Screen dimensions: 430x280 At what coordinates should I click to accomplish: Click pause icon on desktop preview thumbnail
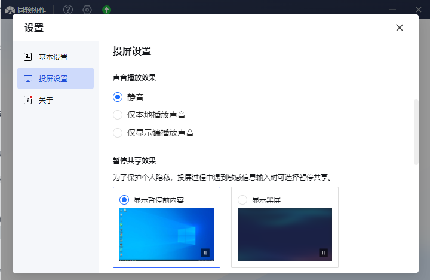[205, 253]
